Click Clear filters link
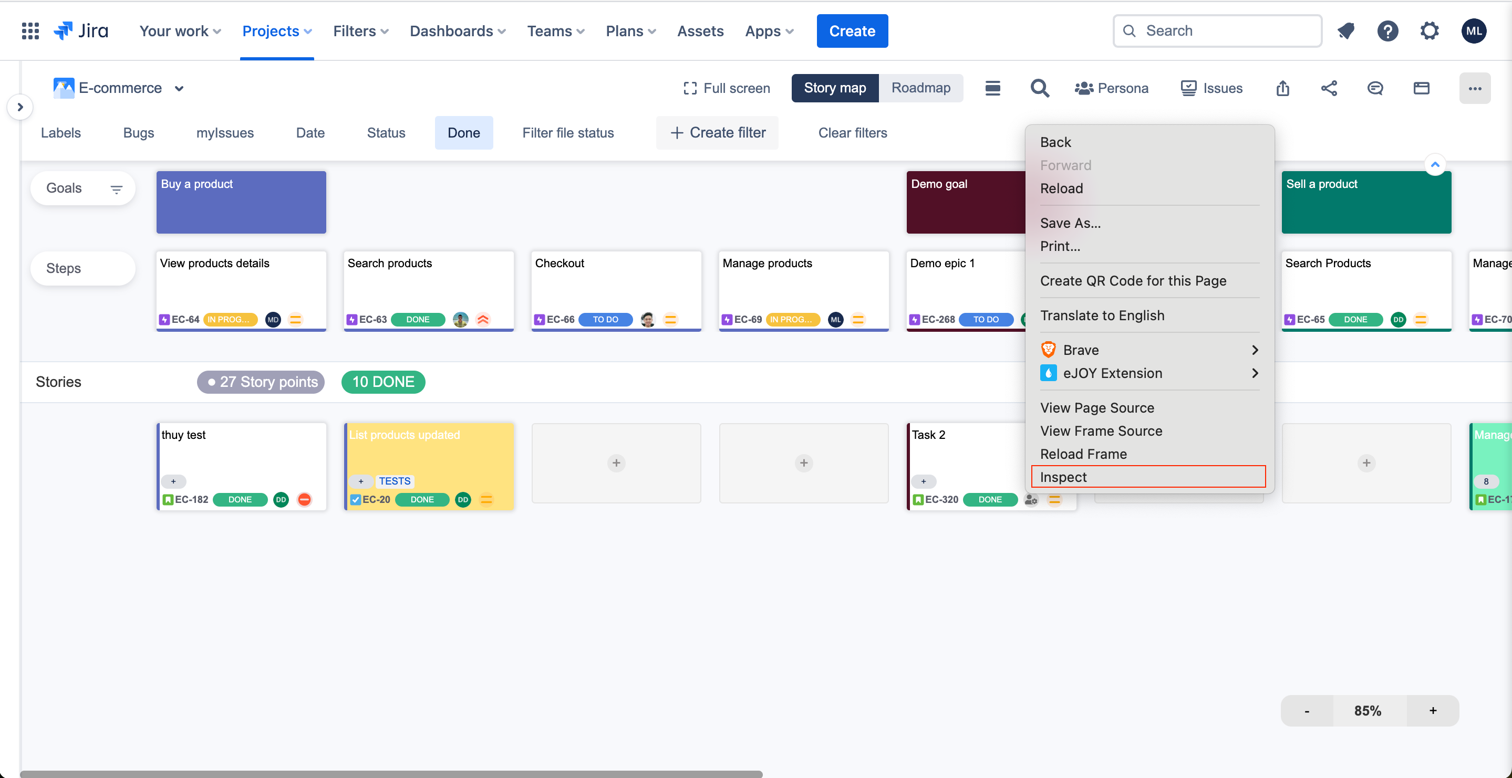The width and height of the screenshot is (1512, 778). tap(852, 133)
